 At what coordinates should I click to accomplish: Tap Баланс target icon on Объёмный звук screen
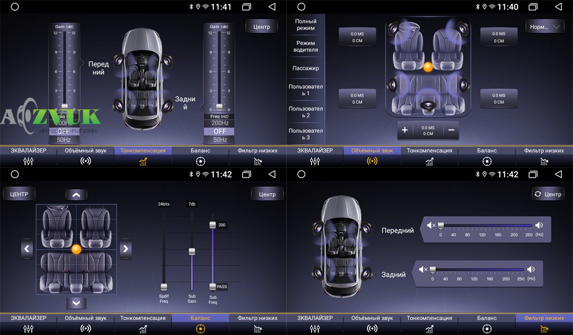487,161
